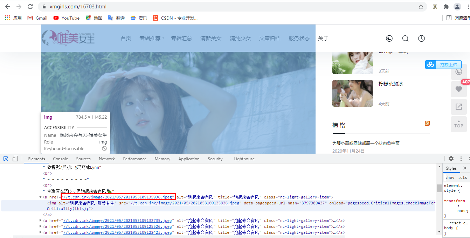Open site search with the magnifier icon

pyautogui.click(x=405, y=38)
